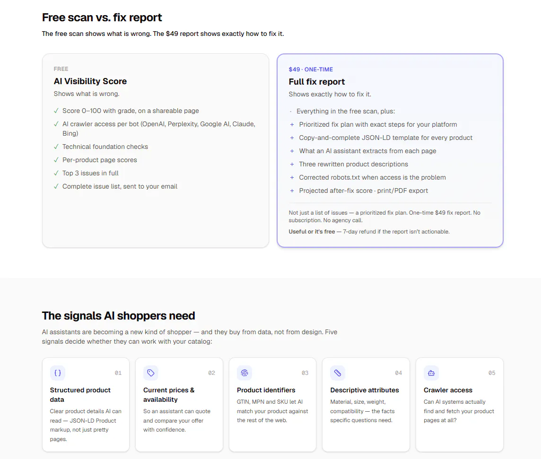Click 'Everything in the free scan, plus:' line
This screenshot has height=459, width=541.
[x=346, y=112]
